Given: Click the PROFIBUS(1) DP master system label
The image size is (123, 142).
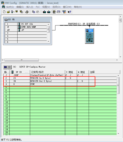Looking at the screenshot, I should click(x=84, y=24).
